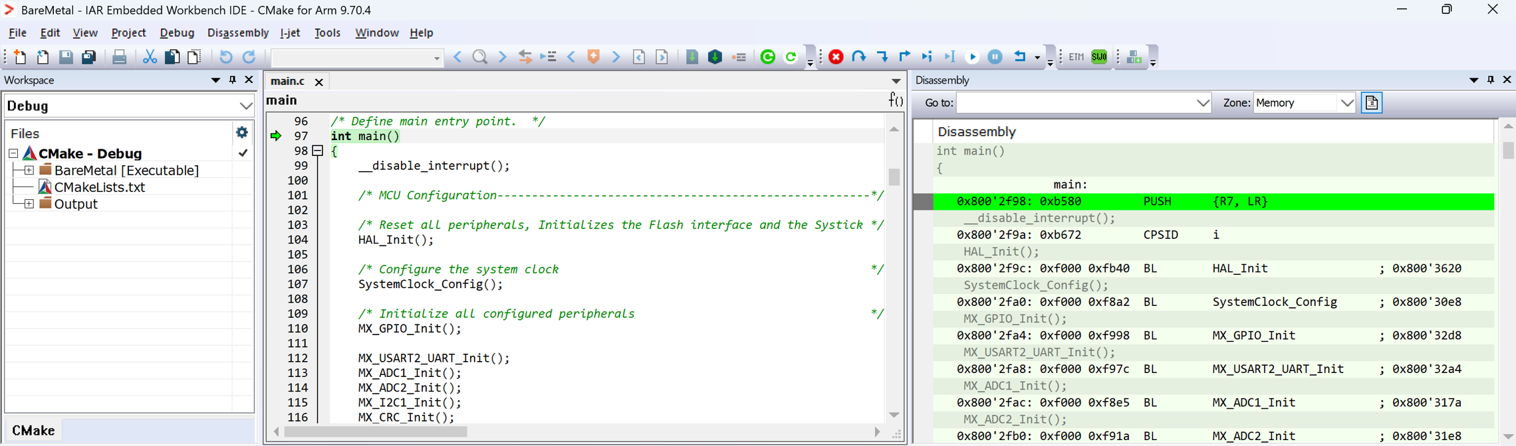Click Download and Debug hexagon icon
1516x446 pixels.
[x=715, y=57]
